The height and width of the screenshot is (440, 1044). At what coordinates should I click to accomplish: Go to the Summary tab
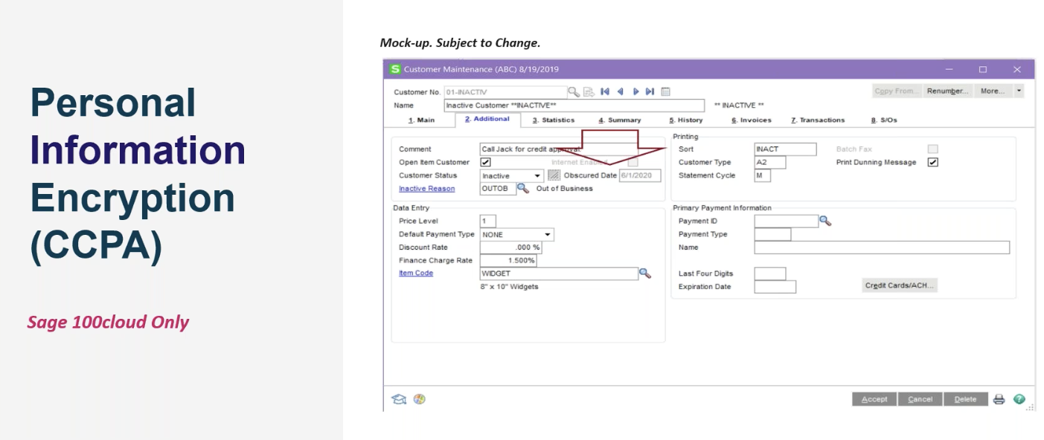pos(620,120)
